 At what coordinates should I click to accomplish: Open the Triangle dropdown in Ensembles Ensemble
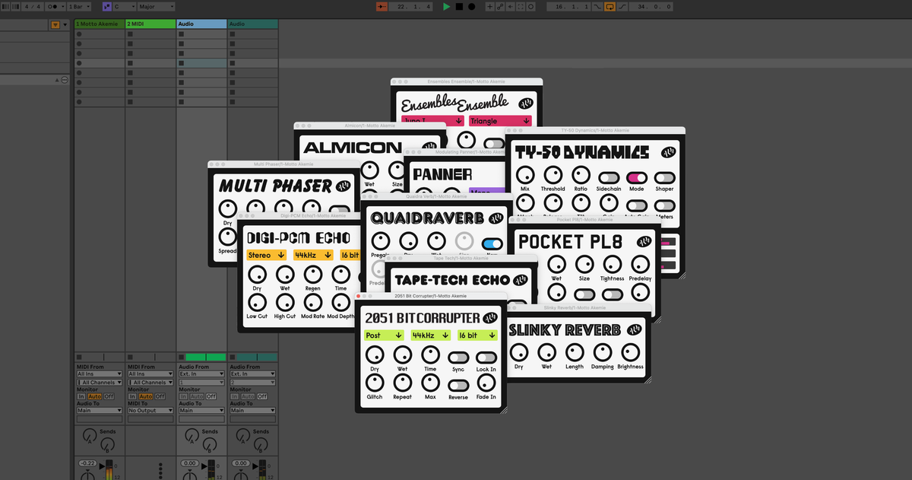[500, 120]
